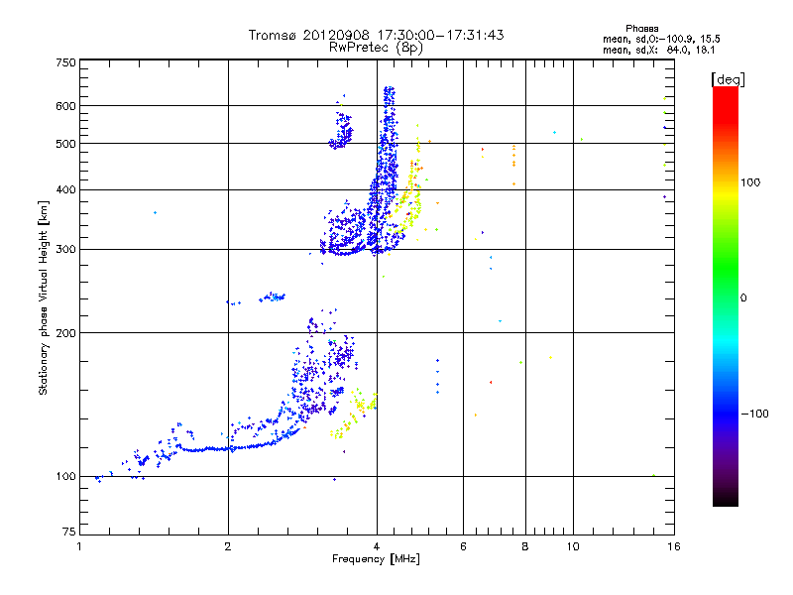Click the blue echo cluster above 600 km
This screenshot has width=793, height=595.
(x=389, y=96)
